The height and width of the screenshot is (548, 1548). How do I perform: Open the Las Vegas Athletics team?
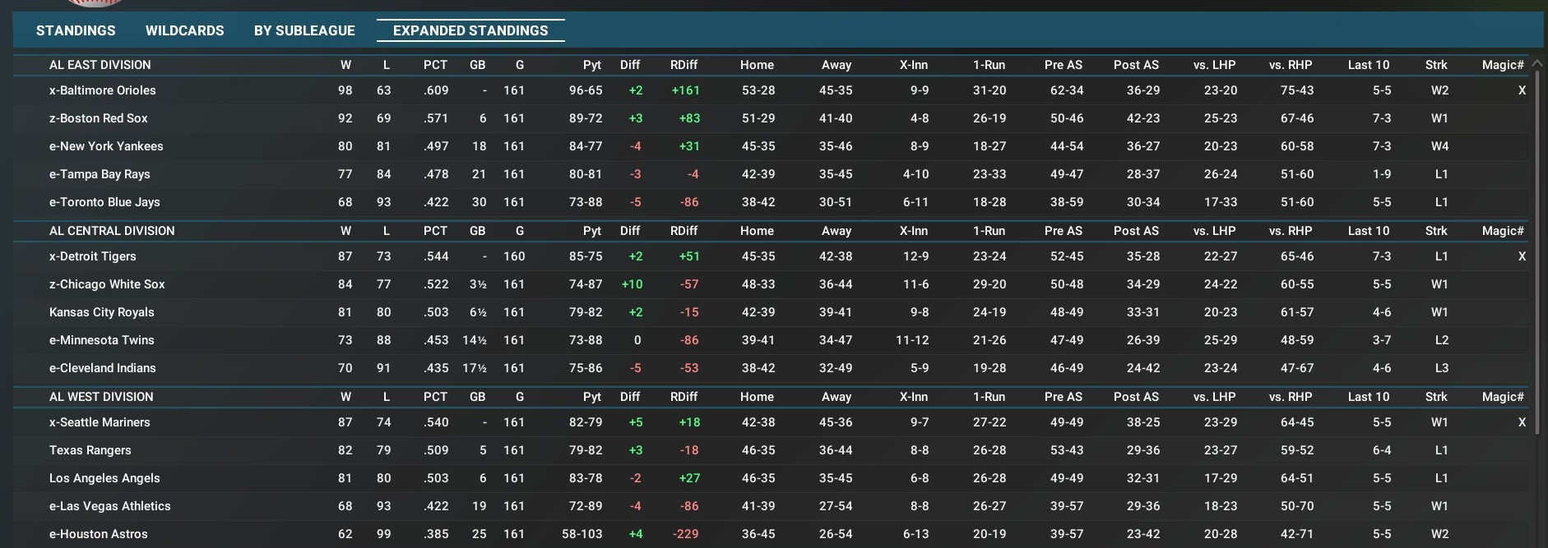110,506
